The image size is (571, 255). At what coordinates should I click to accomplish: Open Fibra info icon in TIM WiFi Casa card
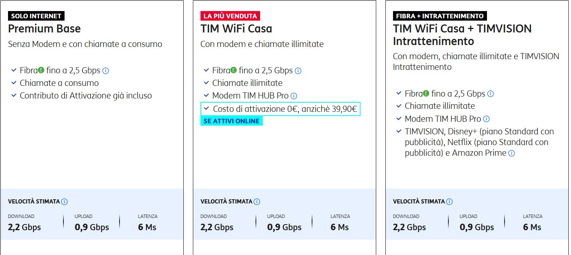click(x=298, y=71)
